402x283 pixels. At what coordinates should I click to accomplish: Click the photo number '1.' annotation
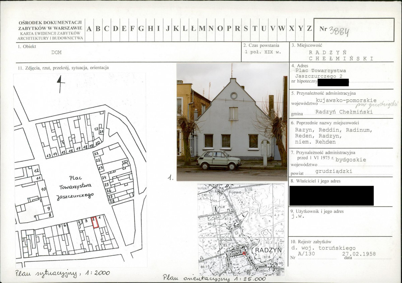(x=171, y=178)
